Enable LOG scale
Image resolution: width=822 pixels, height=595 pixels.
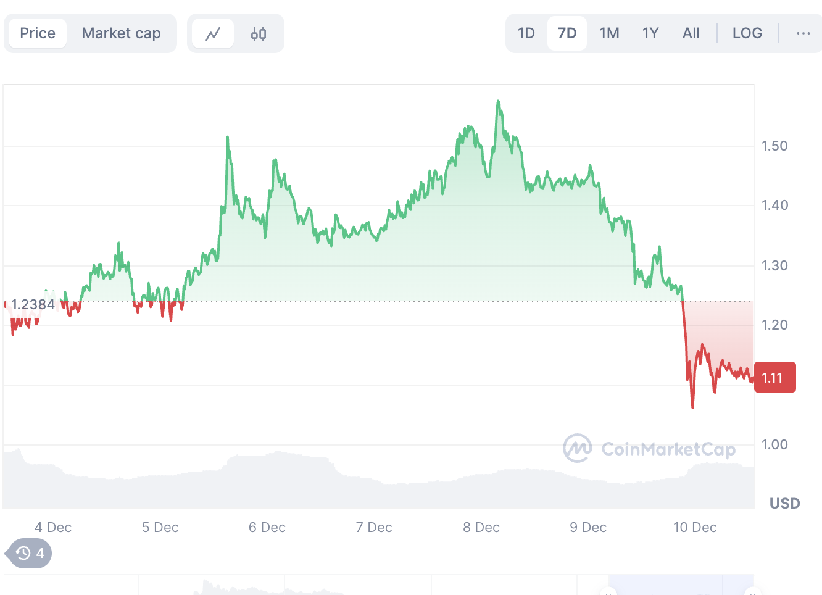click(x=747, y=33)
